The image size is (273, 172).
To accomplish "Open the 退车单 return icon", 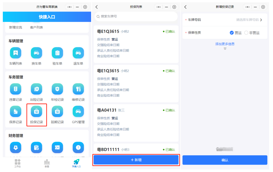I will (78, 53).
